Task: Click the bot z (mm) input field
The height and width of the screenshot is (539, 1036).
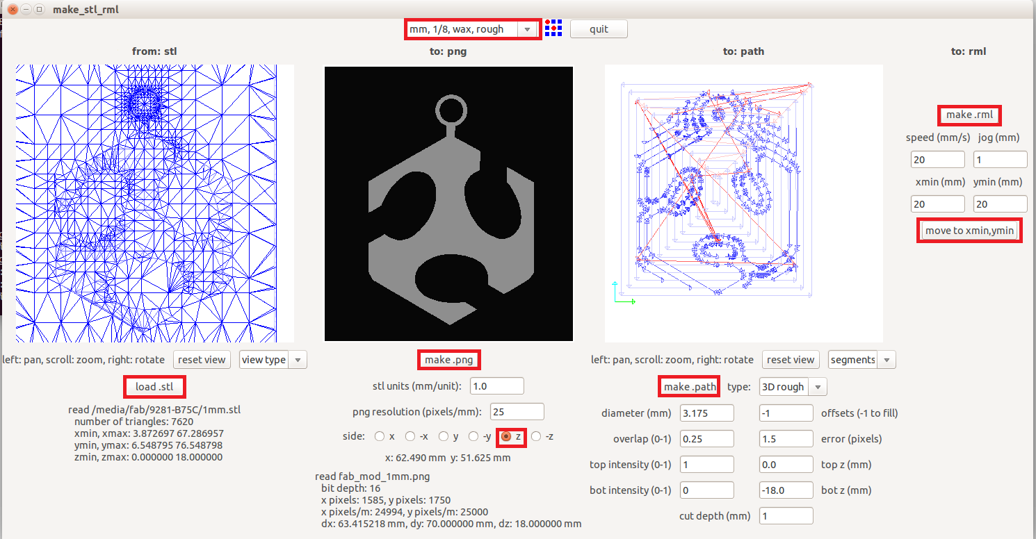Action: 786,490
